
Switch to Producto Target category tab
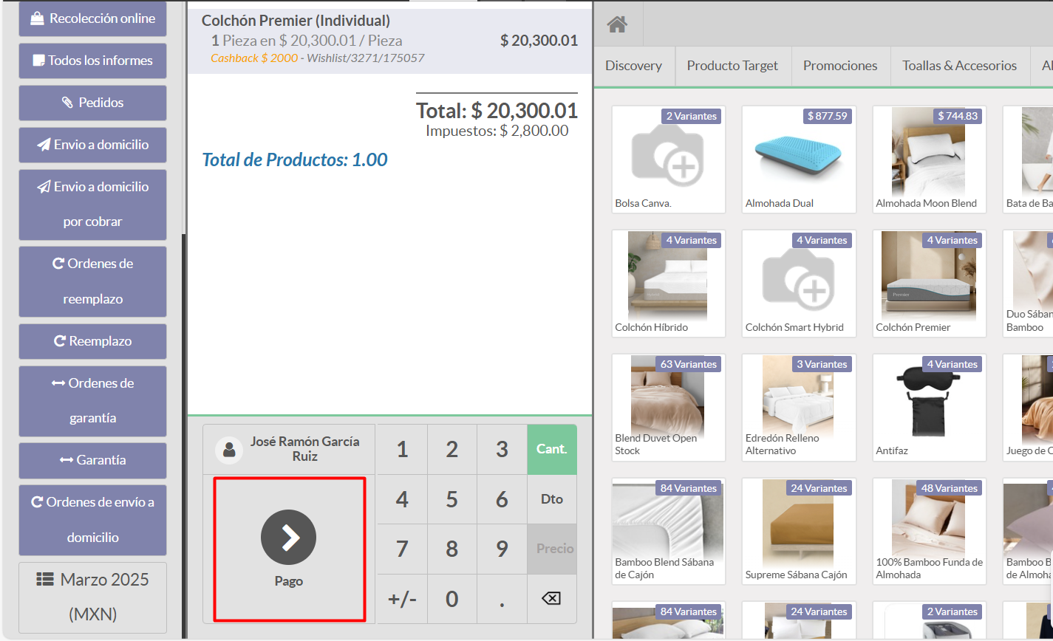click(x=732, y=66)
